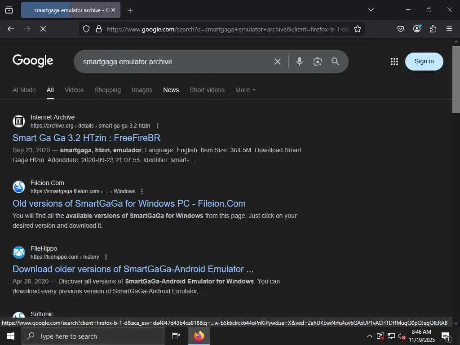Click the Firefox taskbar icon
This screenshot has width=460, height=345.
(x=199, y=336)
